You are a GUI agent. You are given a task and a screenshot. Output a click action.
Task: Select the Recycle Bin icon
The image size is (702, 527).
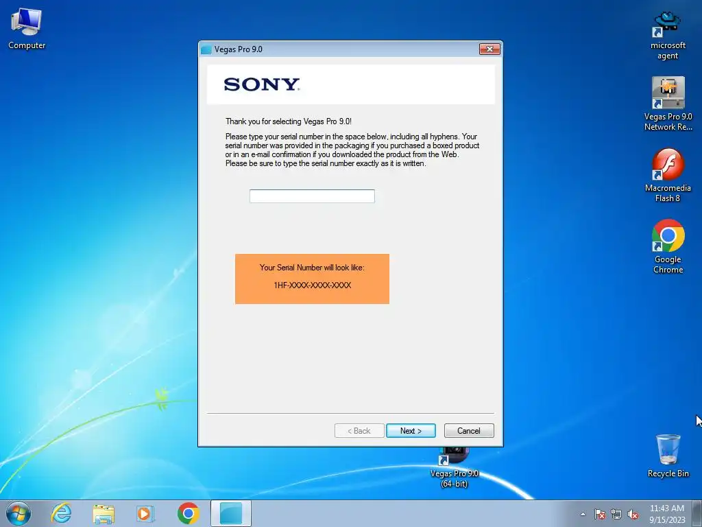(668, 456)
